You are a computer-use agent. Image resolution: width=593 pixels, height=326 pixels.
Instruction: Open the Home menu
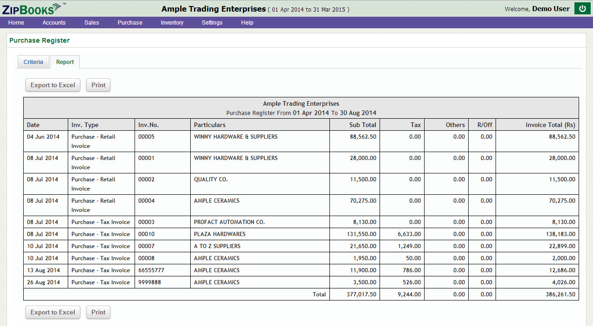point(16,23)
